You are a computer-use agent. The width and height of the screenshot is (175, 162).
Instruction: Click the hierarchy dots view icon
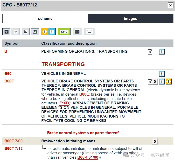[x=25, y=32]
